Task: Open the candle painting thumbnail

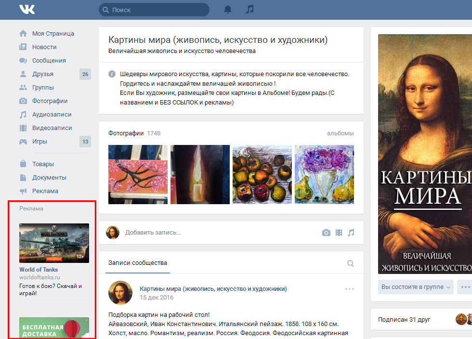Action: 200,174
